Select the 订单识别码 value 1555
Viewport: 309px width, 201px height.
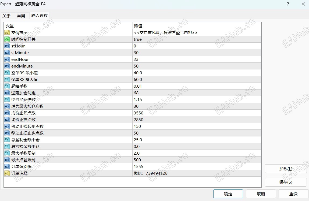(x=138, y=167)
